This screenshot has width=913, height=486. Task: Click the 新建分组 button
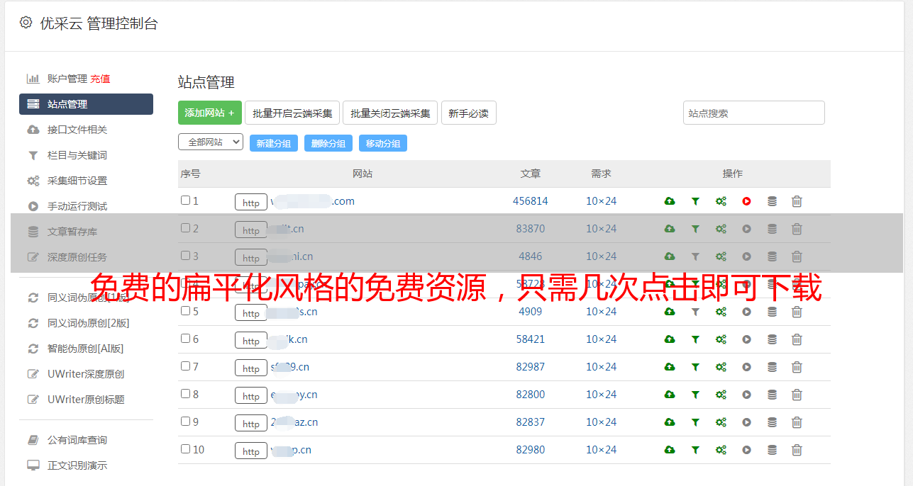pyautogui.click(x=274, y=143)
